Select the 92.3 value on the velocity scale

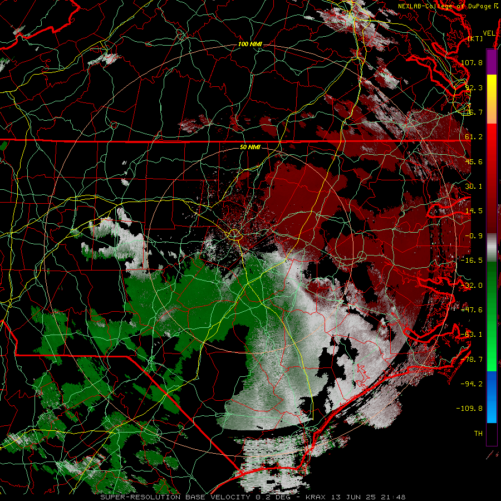(x=474, y=87)
